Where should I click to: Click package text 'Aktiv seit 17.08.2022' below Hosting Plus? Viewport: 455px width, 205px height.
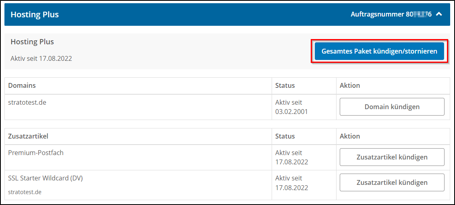[x=41, y=58]
